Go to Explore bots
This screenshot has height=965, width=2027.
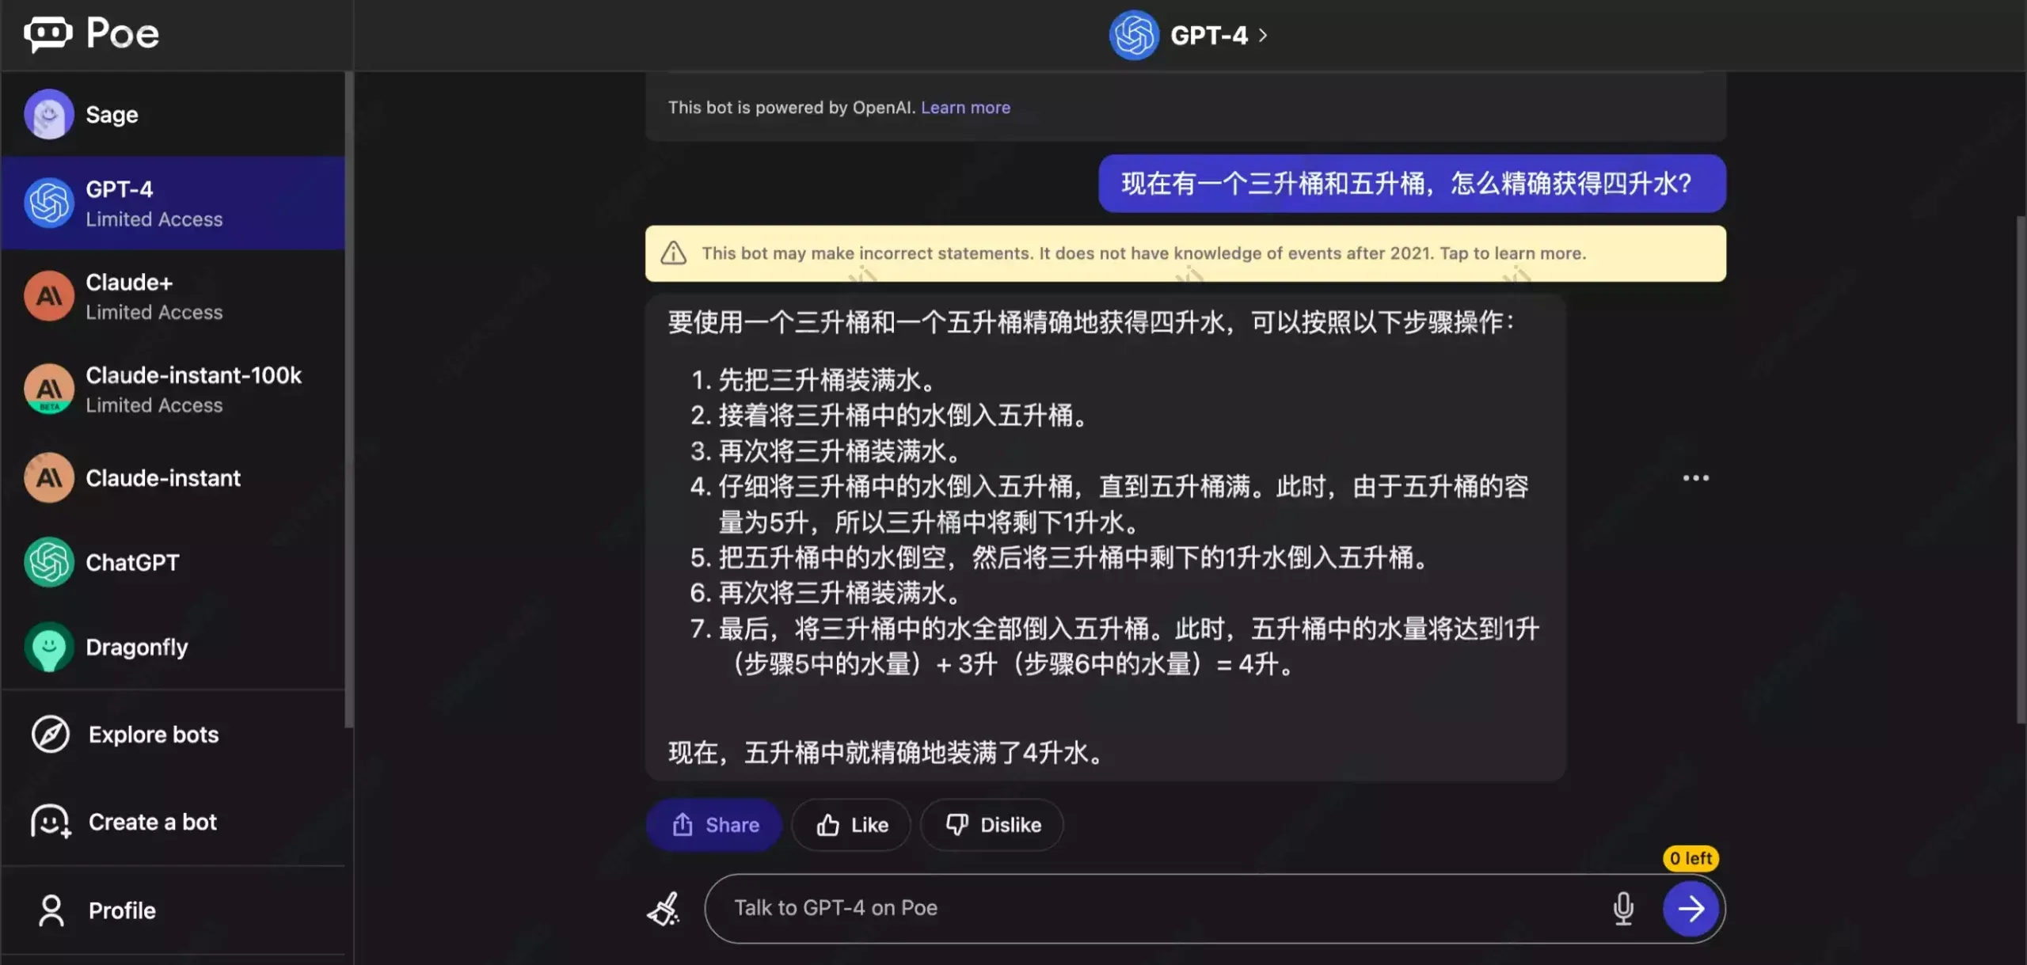pyautogui.click(x=173, y=734)
